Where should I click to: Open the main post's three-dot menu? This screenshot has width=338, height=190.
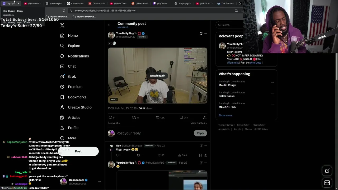[x=206, y=34]
